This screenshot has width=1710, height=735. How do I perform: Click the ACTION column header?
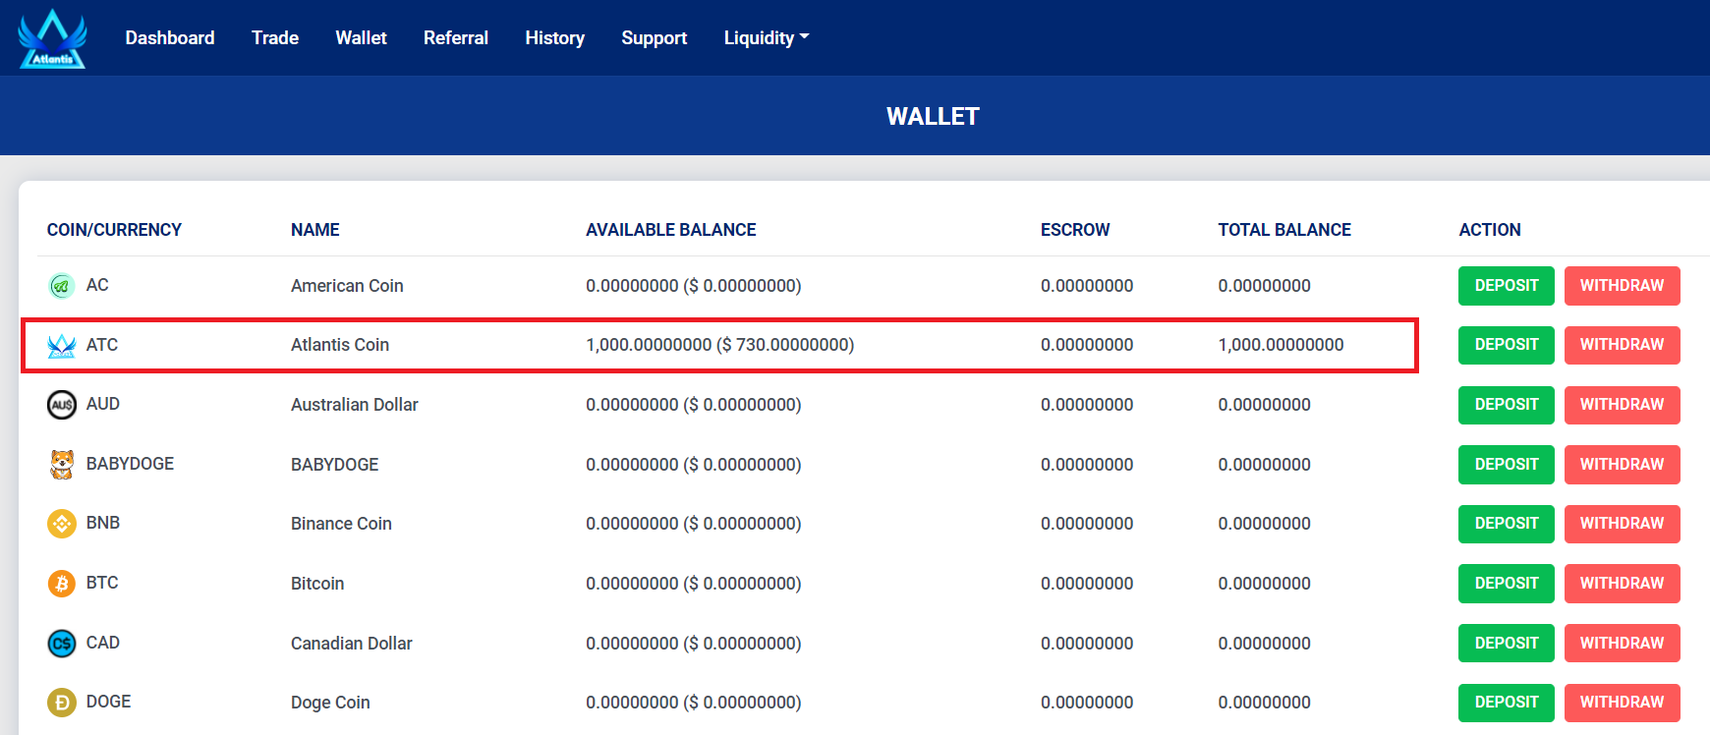coord(1490,230)
